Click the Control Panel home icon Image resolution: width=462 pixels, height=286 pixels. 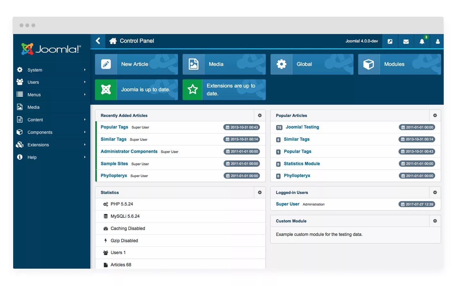click(x=113, y=41)
